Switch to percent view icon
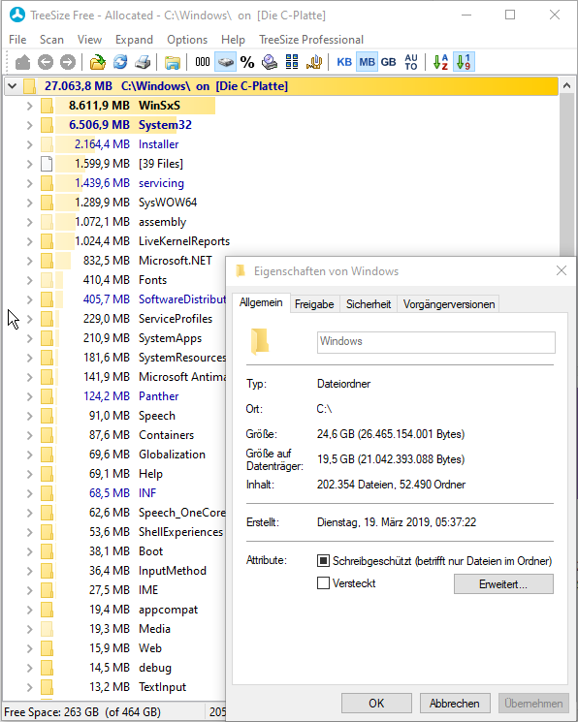The image size is (578, 722). (247, 62)
